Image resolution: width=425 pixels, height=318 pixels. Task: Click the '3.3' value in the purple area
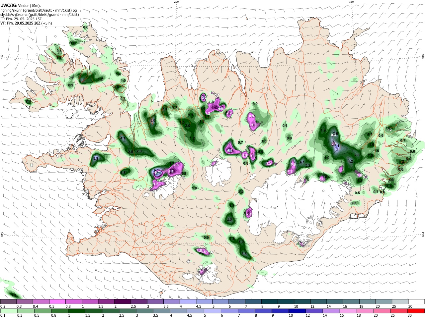tap(171, 172)
